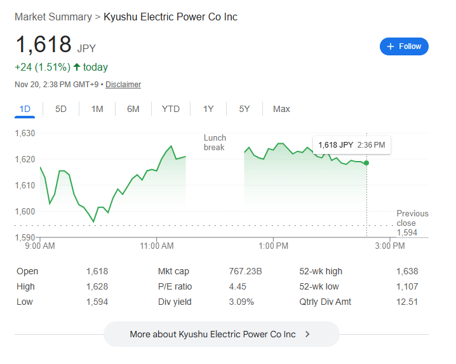Viewport: 456px width, 364px height.
Task: Click the 1,610 y-axis label
Action: point(25,185)
